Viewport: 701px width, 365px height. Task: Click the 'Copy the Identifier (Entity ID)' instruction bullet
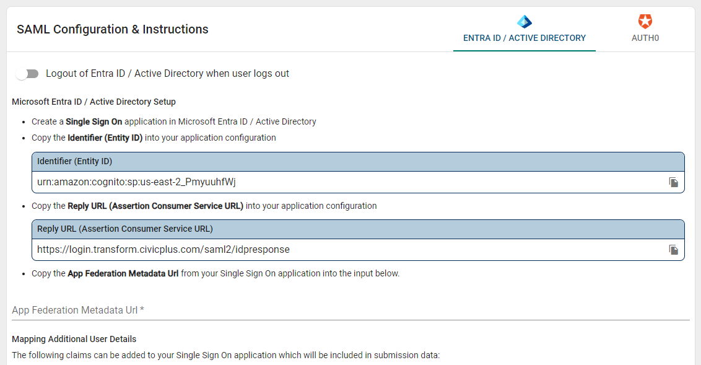click(154, 138)
